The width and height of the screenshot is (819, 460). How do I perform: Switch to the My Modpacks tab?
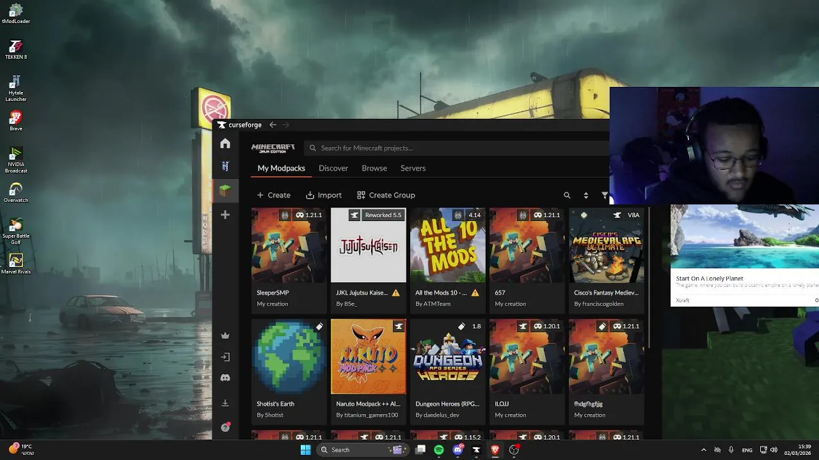(281, 168)
